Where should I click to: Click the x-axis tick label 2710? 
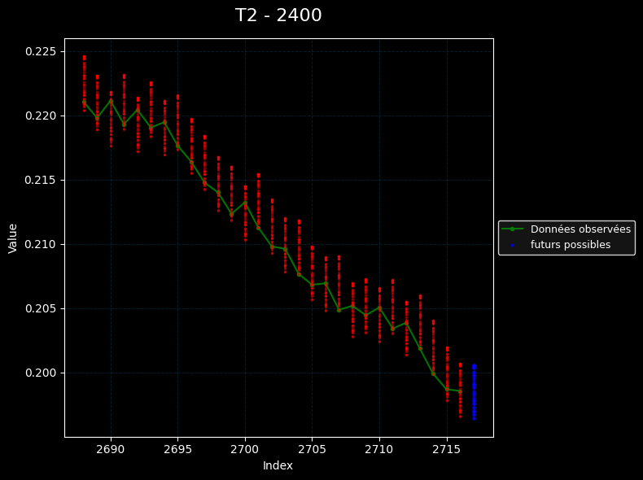point(379,449)
